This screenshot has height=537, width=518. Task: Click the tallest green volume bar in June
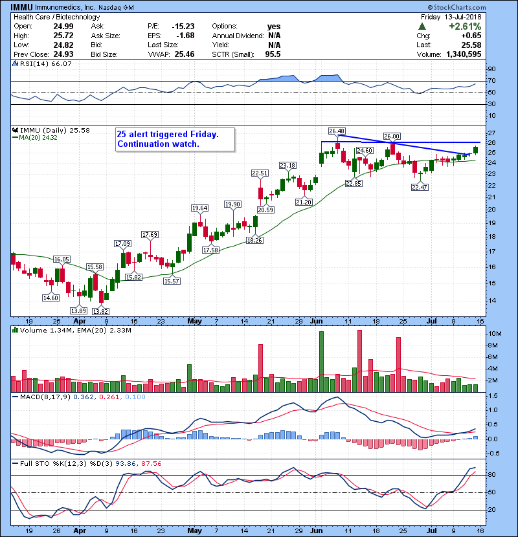pos(321,362)
